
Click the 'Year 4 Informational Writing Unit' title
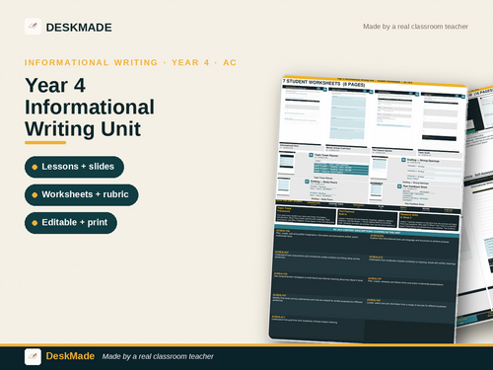[x=90, y=107]
